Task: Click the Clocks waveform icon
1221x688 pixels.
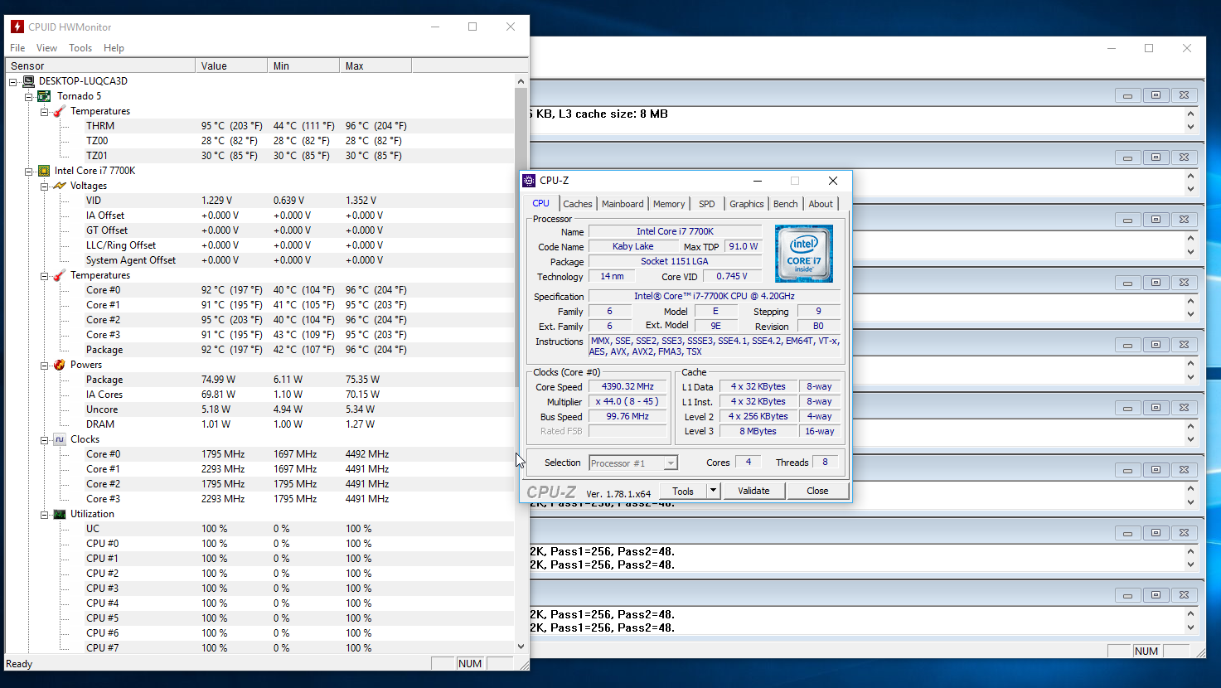Action: click(x=60, y=439)
